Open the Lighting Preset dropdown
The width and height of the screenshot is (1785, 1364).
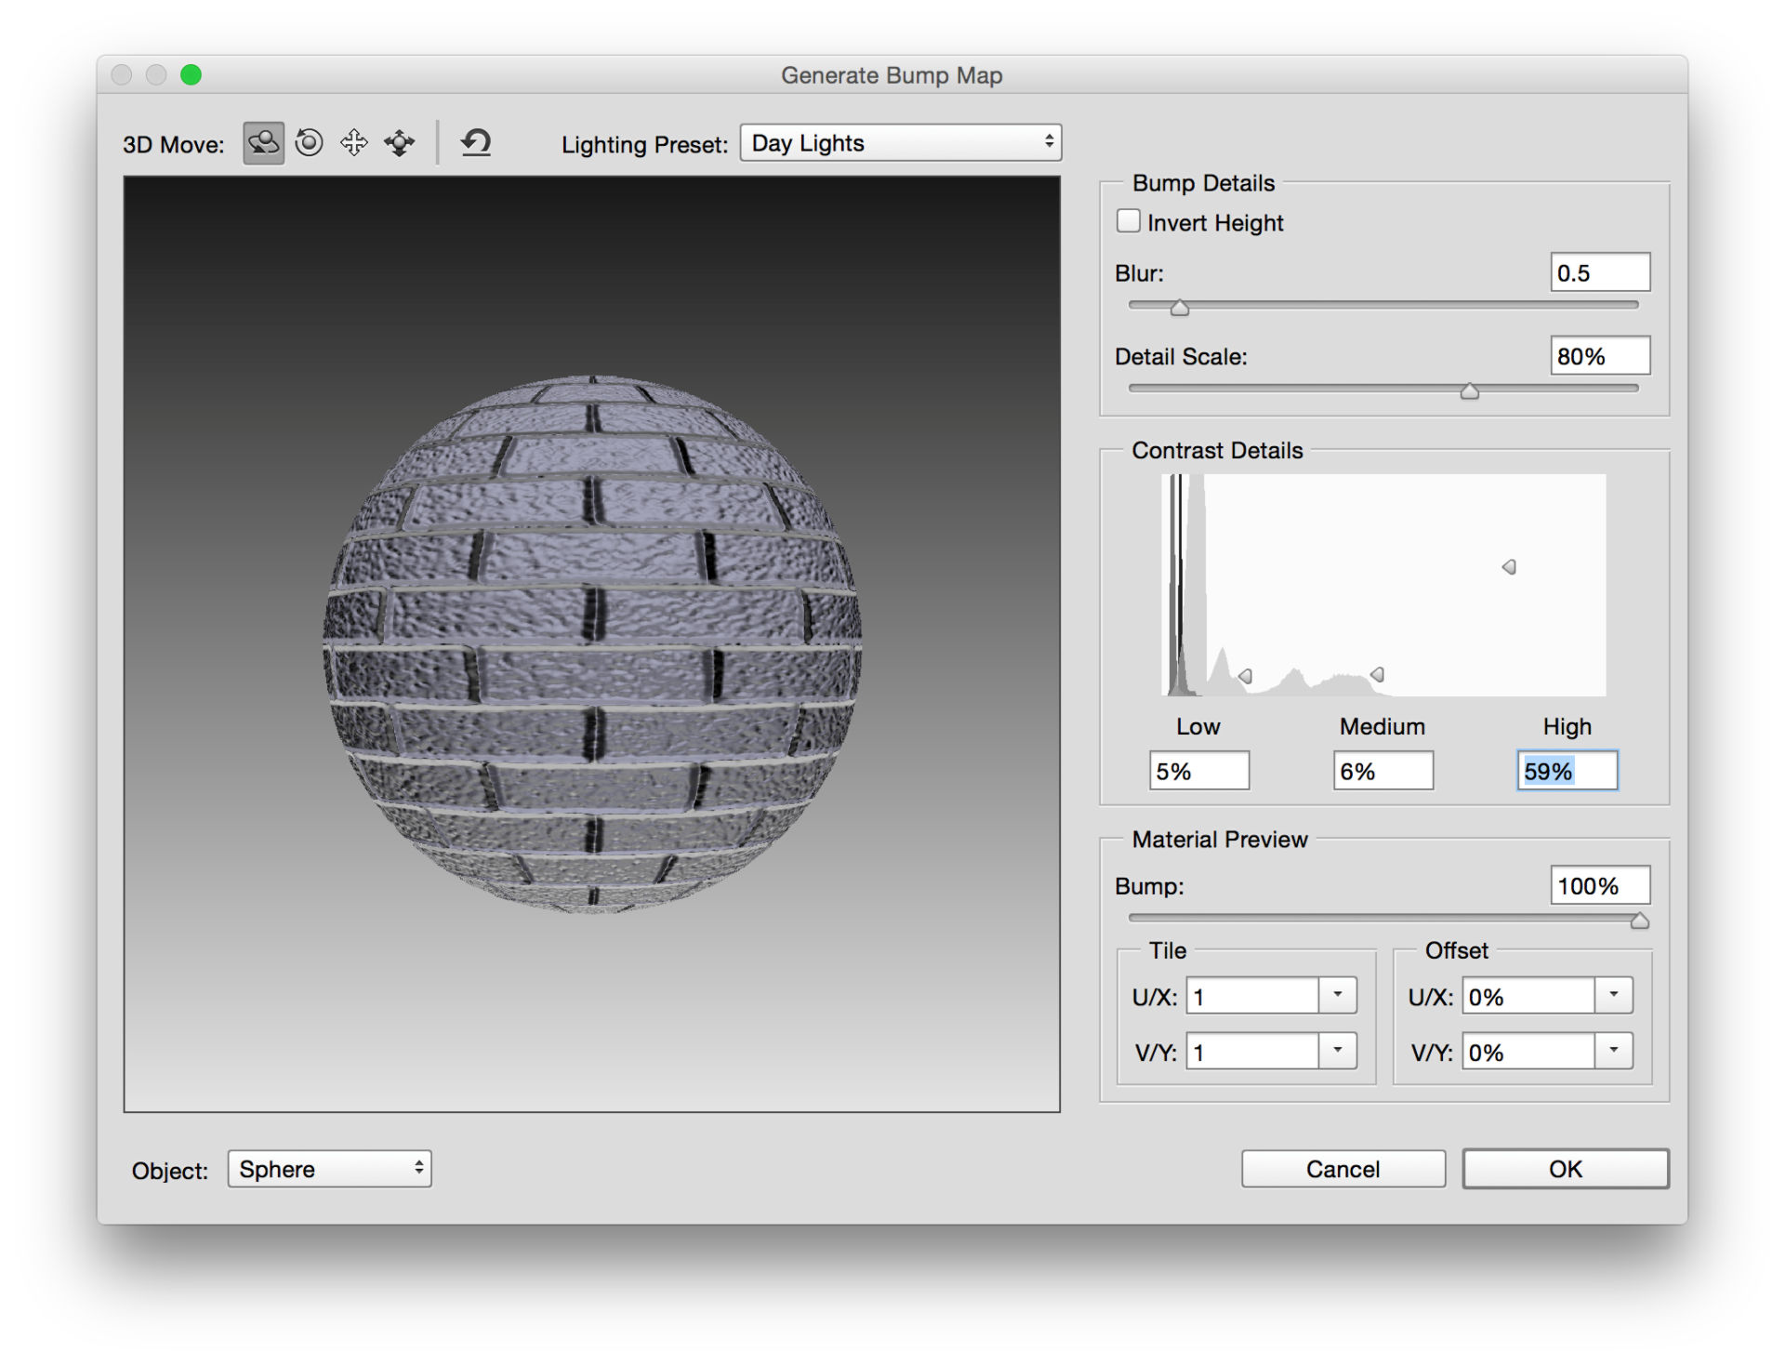tap(899, 142)
